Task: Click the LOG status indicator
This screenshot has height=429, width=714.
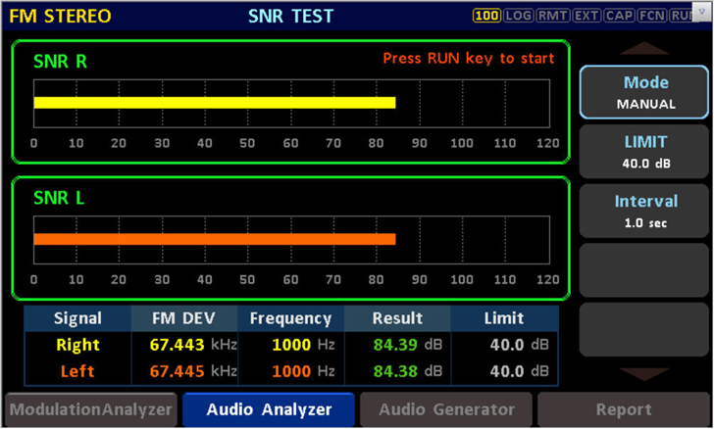Action: tap(518, 16)
